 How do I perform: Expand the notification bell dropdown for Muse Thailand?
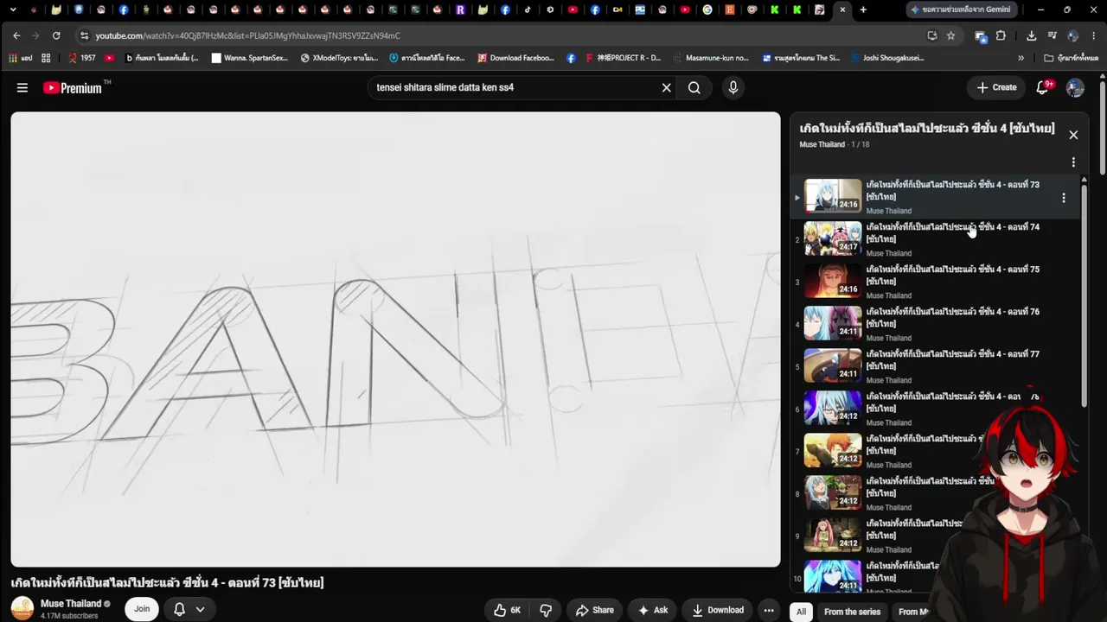200,609
